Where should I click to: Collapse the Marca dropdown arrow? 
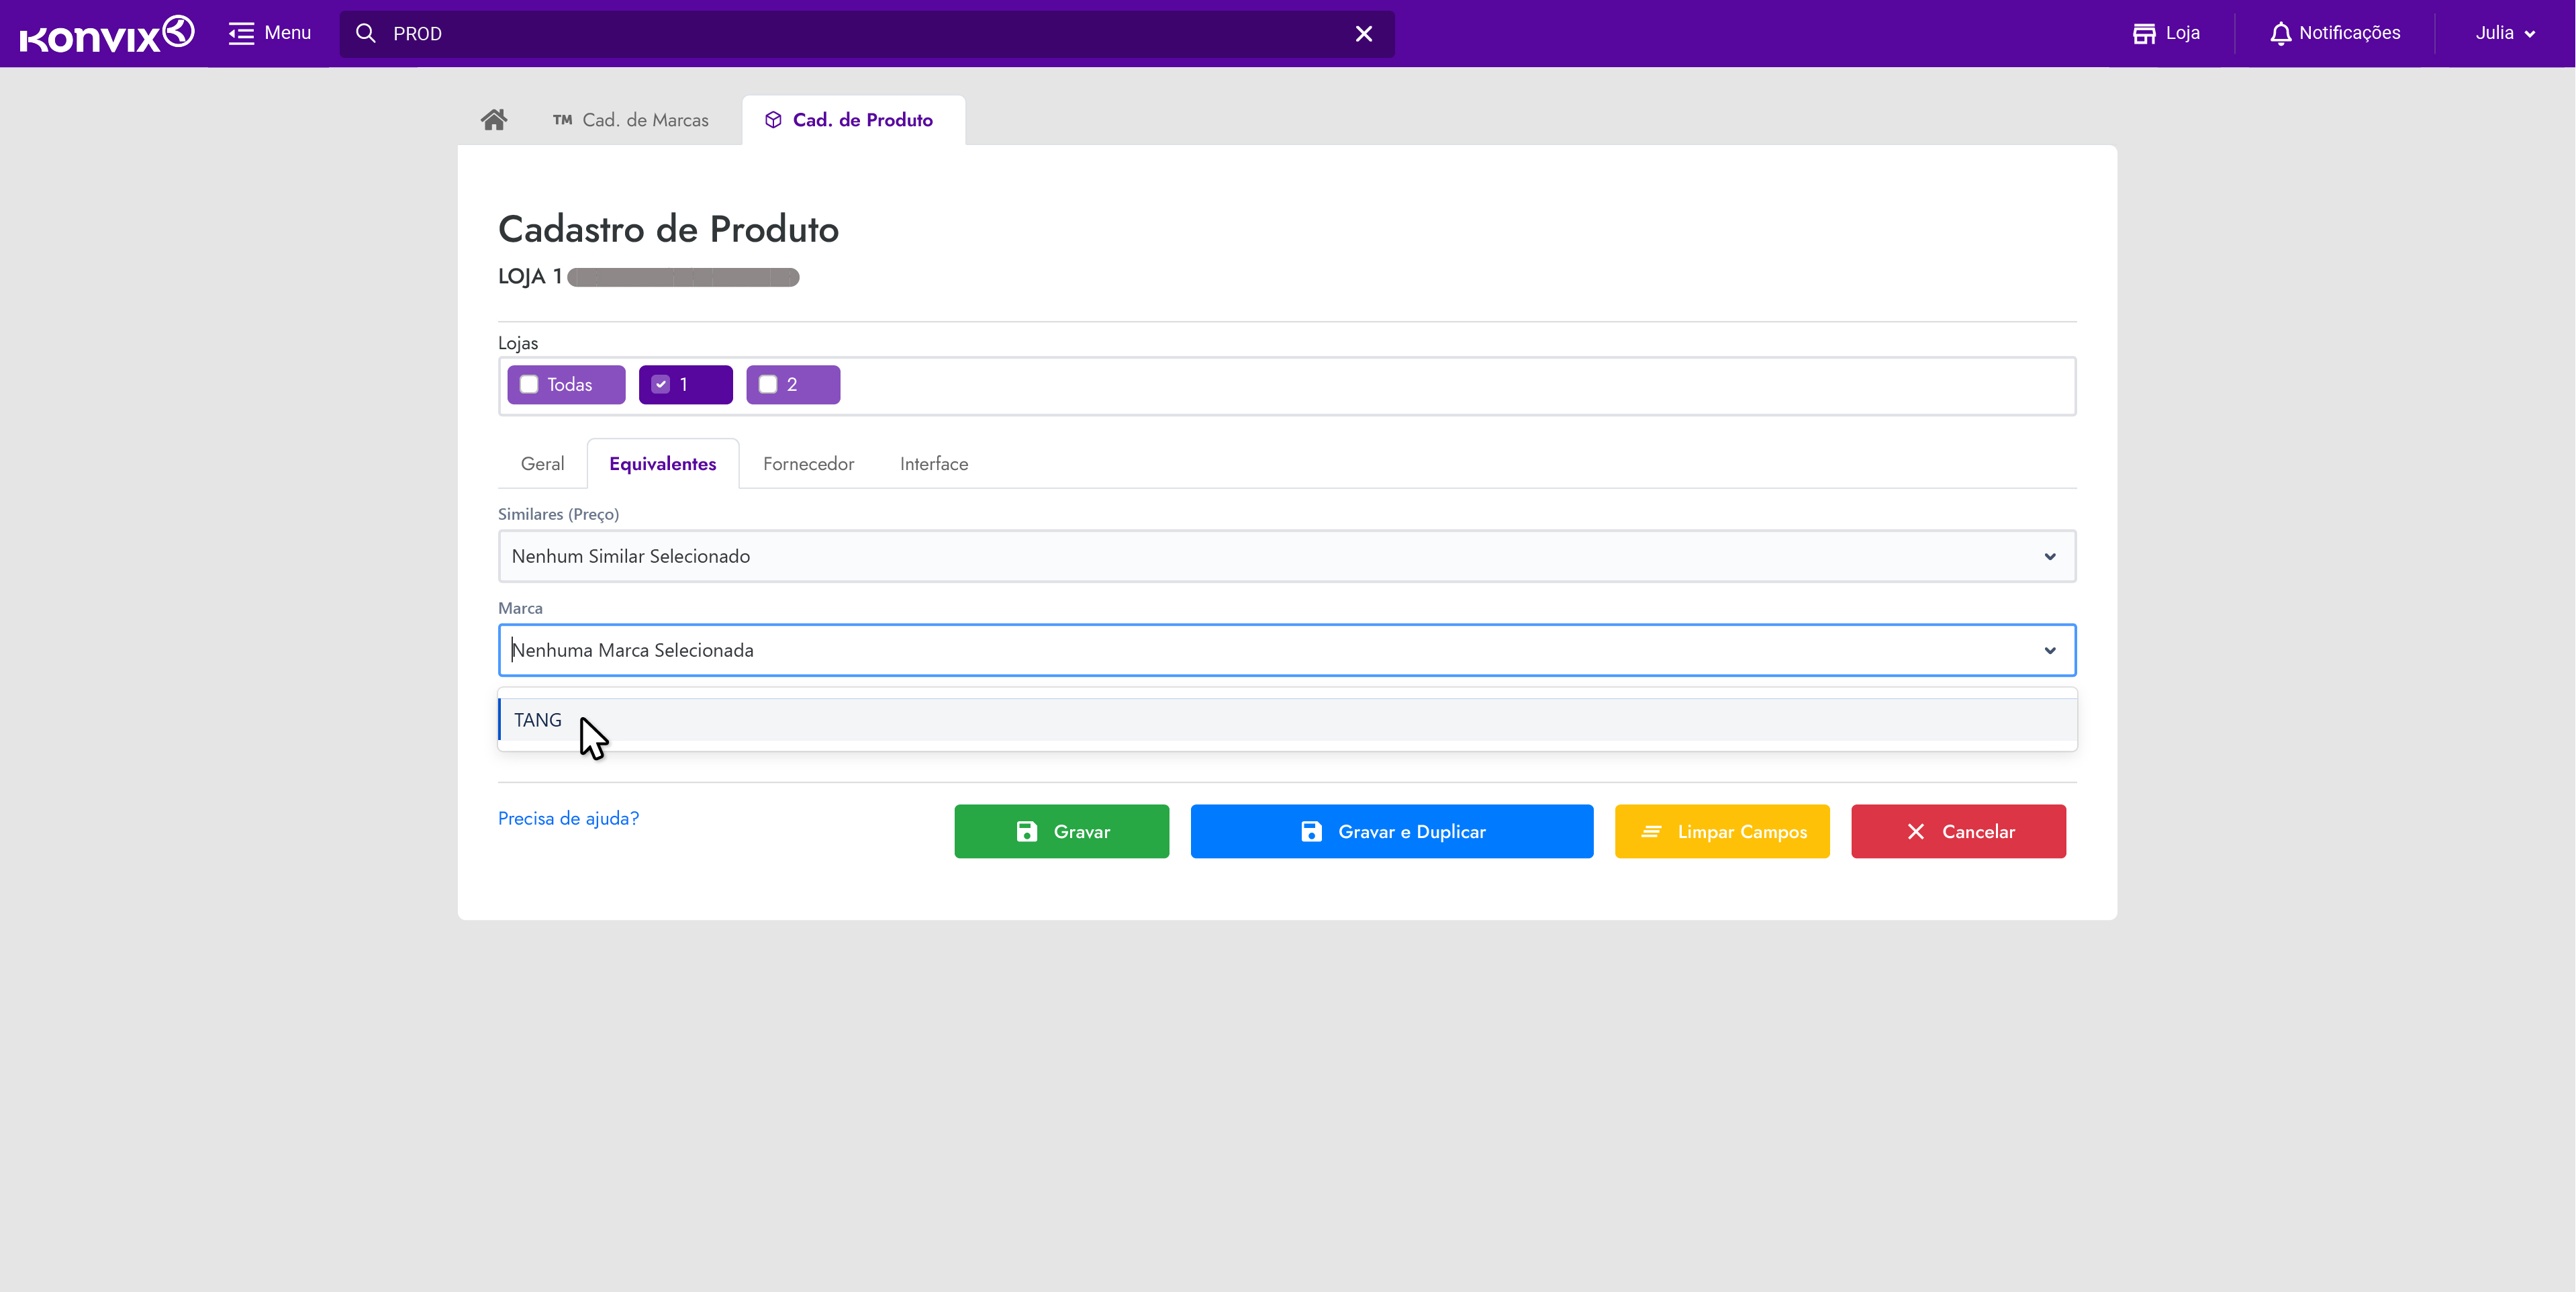pyautogui.click(x=2049, y=651)
